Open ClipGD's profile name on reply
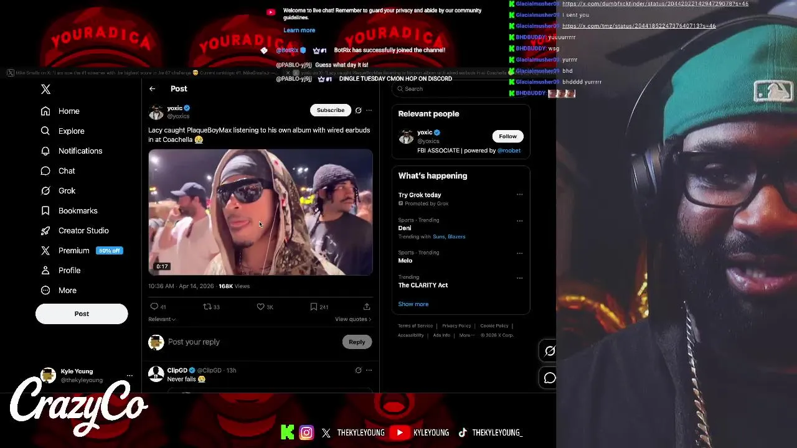This screenshot has height=448, width=797. [x=177, y=370]
